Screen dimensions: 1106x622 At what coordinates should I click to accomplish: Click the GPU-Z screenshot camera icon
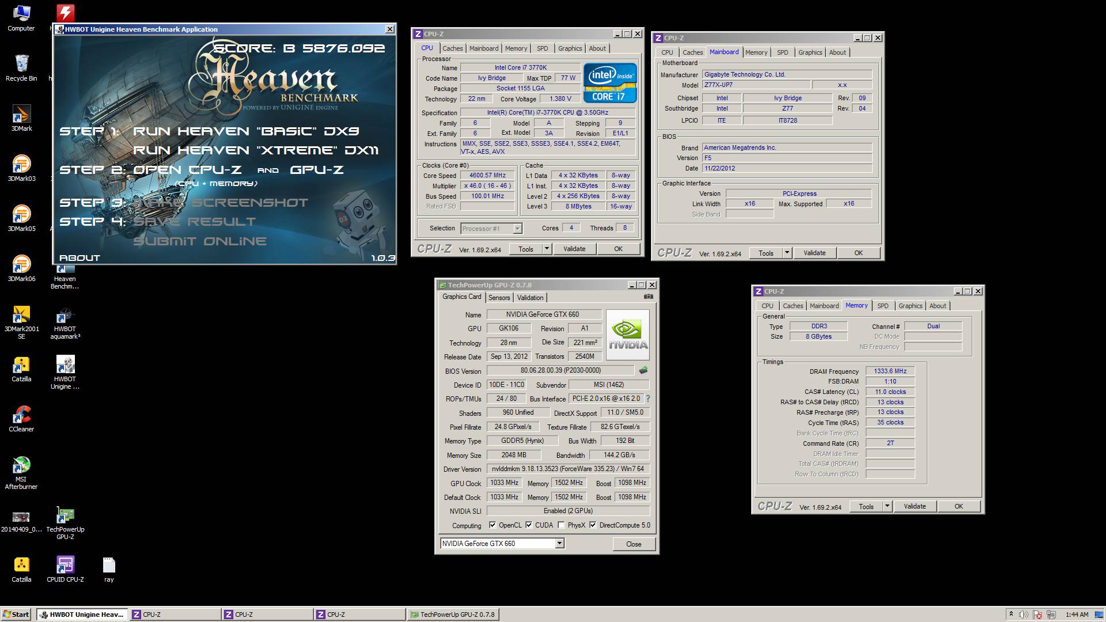(x=648, y=297)
